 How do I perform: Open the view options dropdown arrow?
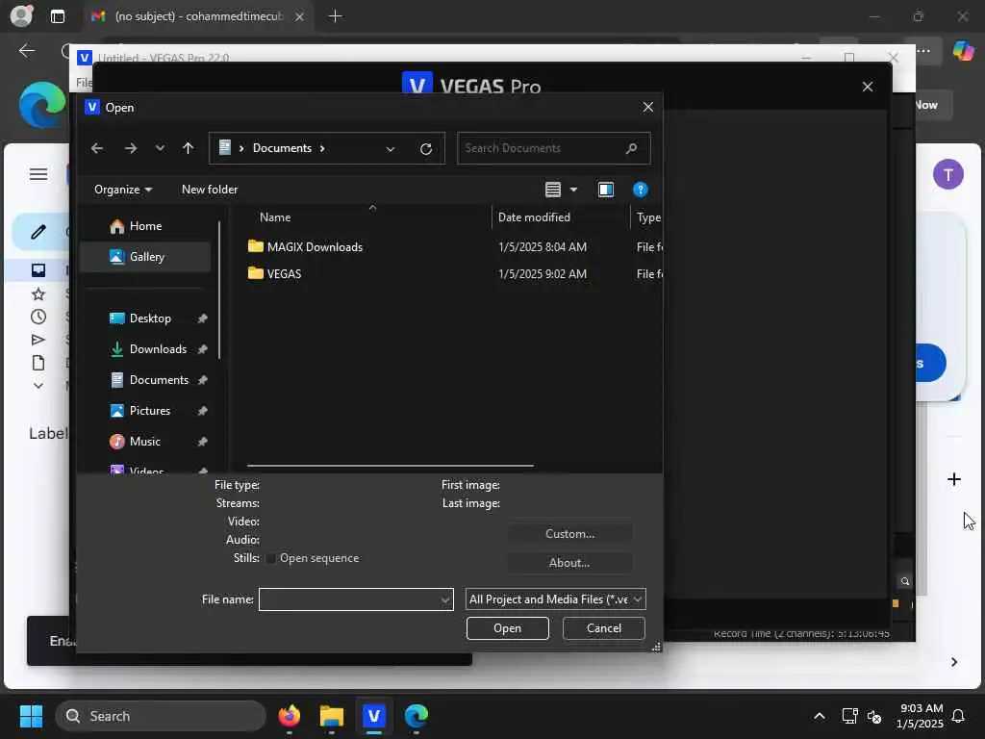click(573, 190)
